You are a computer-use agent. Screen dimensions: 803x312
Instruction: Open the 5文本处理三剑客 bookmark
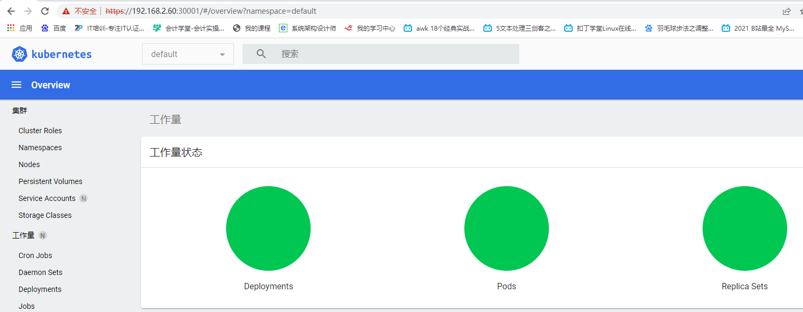(x=519, y=29)
